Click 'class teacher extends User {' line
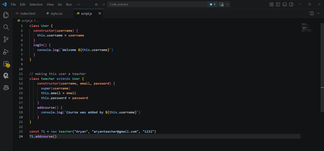This screenshot has height=151, width=324. (x=57, y=78)
